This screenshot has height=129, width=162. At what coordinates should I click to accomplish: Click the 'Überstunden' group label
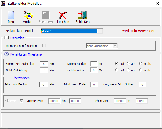(x=21, y=78)
